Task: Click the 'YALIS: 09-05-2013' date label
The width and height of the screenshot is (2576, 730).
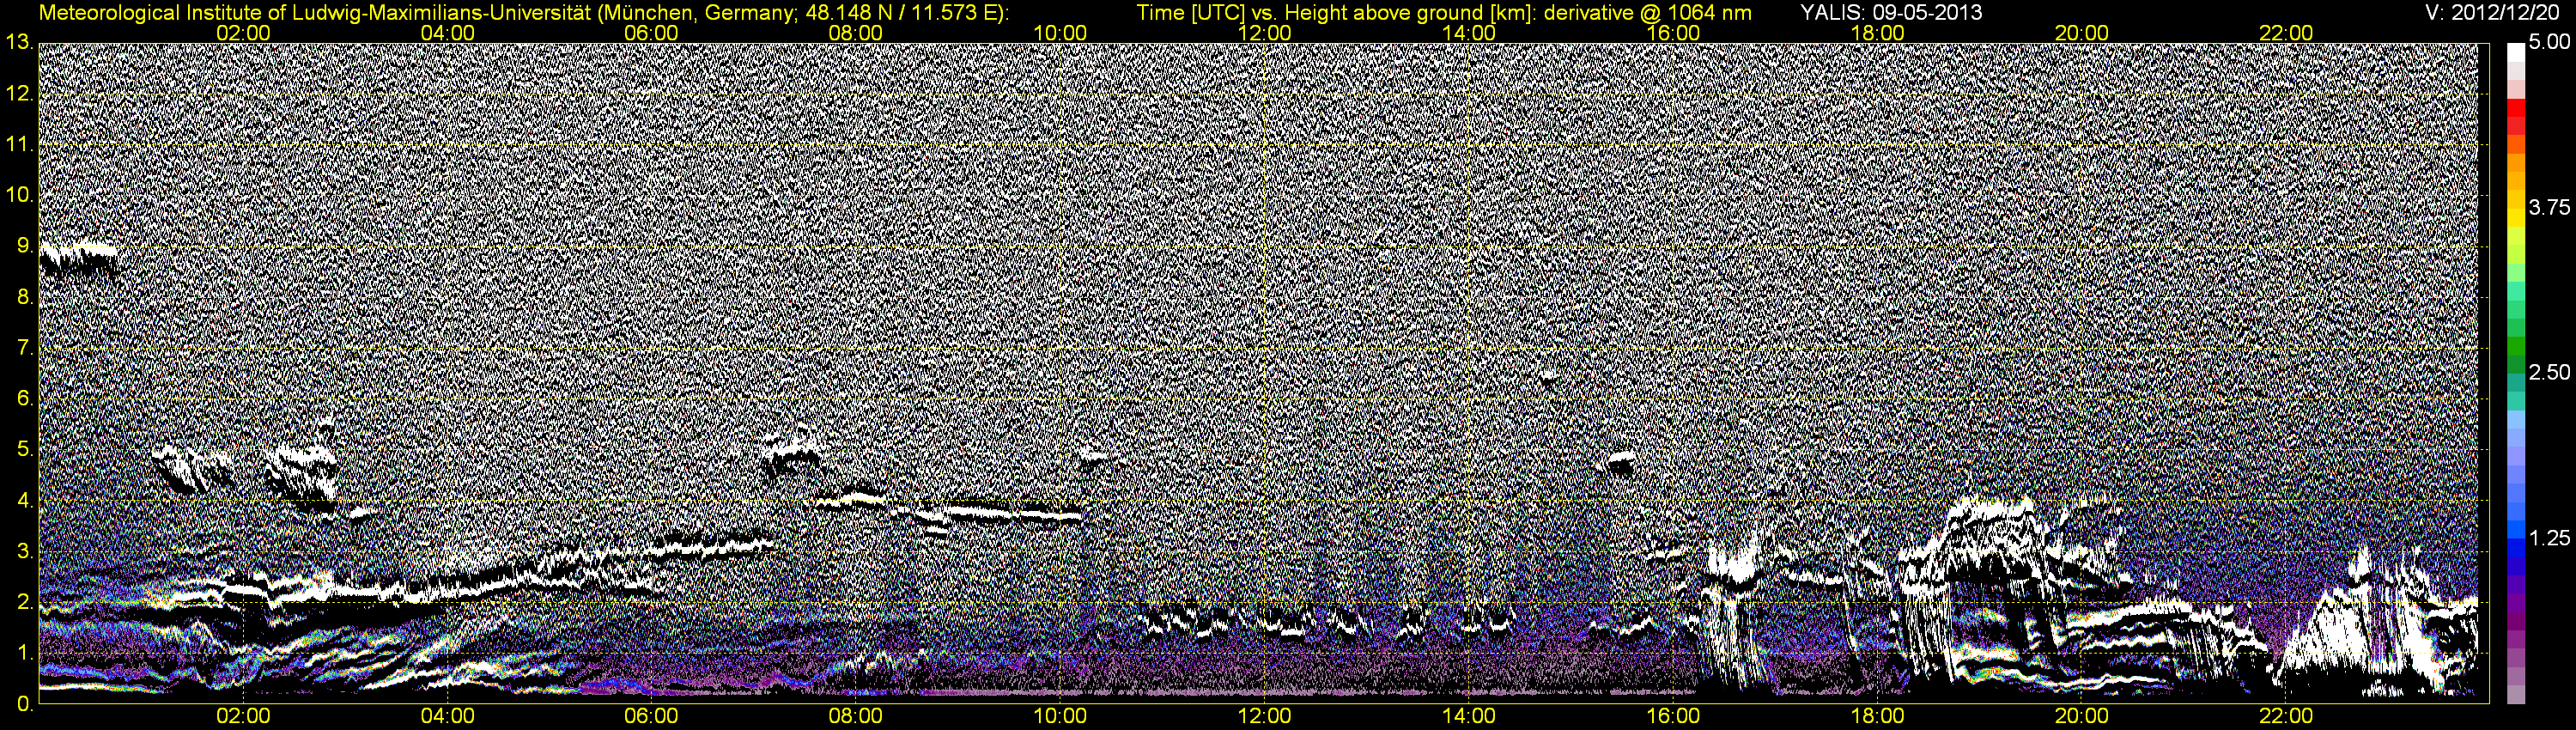Action: [x=1891, y=13]
